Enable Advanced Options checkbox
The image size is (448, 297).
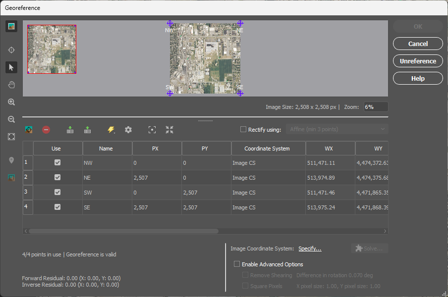coord(237,264)
